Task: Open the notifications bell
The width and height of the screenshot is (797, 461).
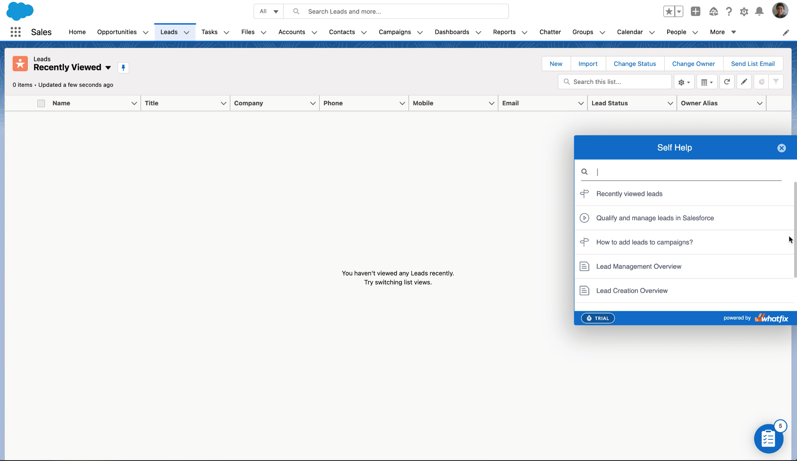Action: tap(759, 11)
